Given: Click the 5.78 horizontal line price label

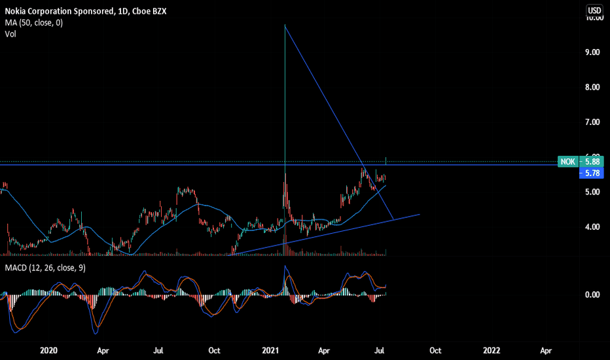Looking at the screenshot, I should click(x=592, y=173).
